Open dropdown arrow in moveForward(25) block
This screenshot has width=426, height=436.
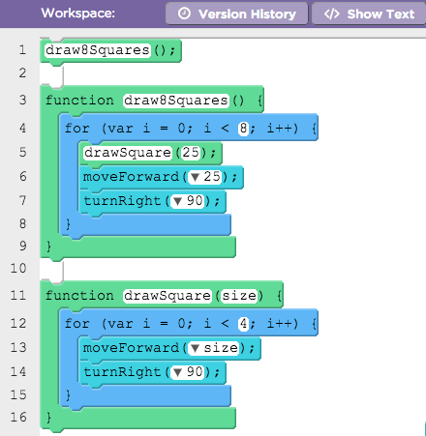tap(195, 177)
